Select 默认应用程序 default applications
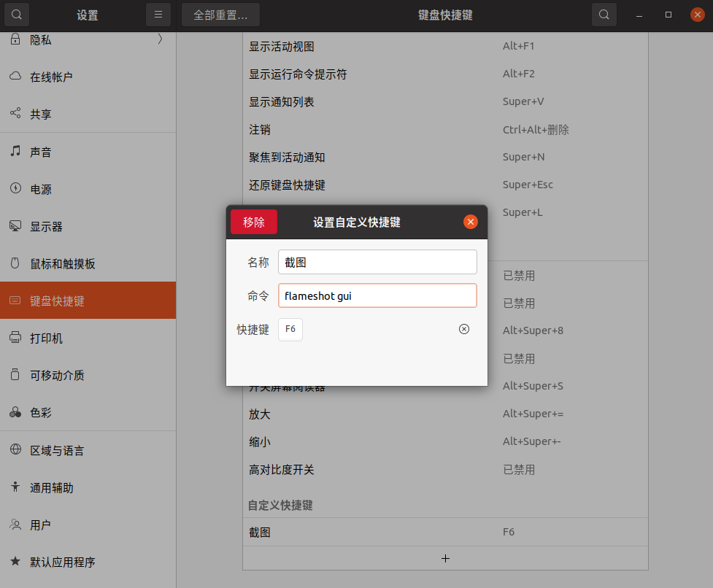The image size is (713, 588). point(62,562)
